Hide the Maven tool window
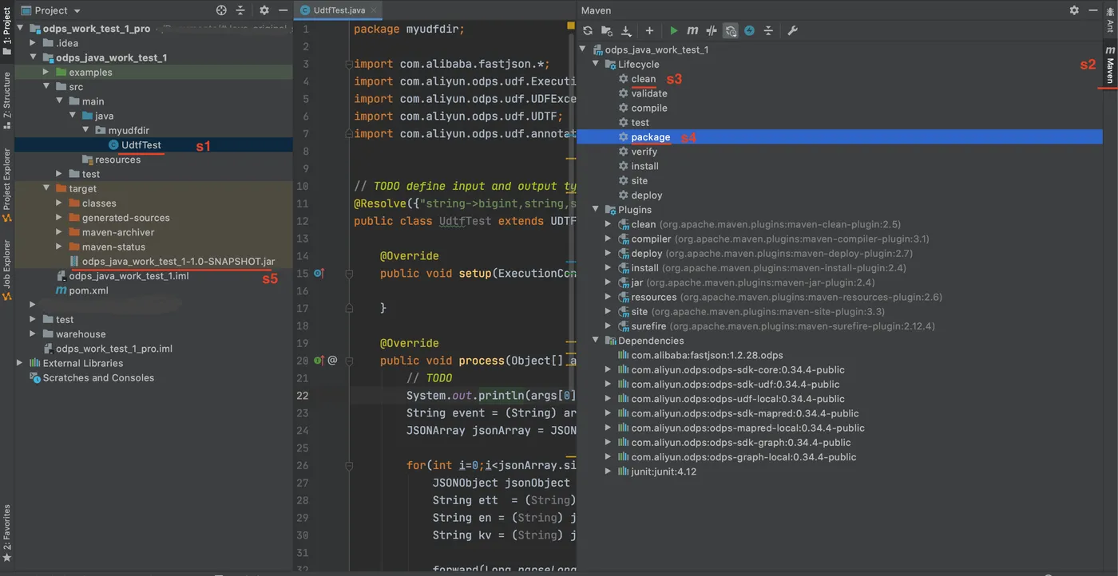 click(x=1092, y=10)
